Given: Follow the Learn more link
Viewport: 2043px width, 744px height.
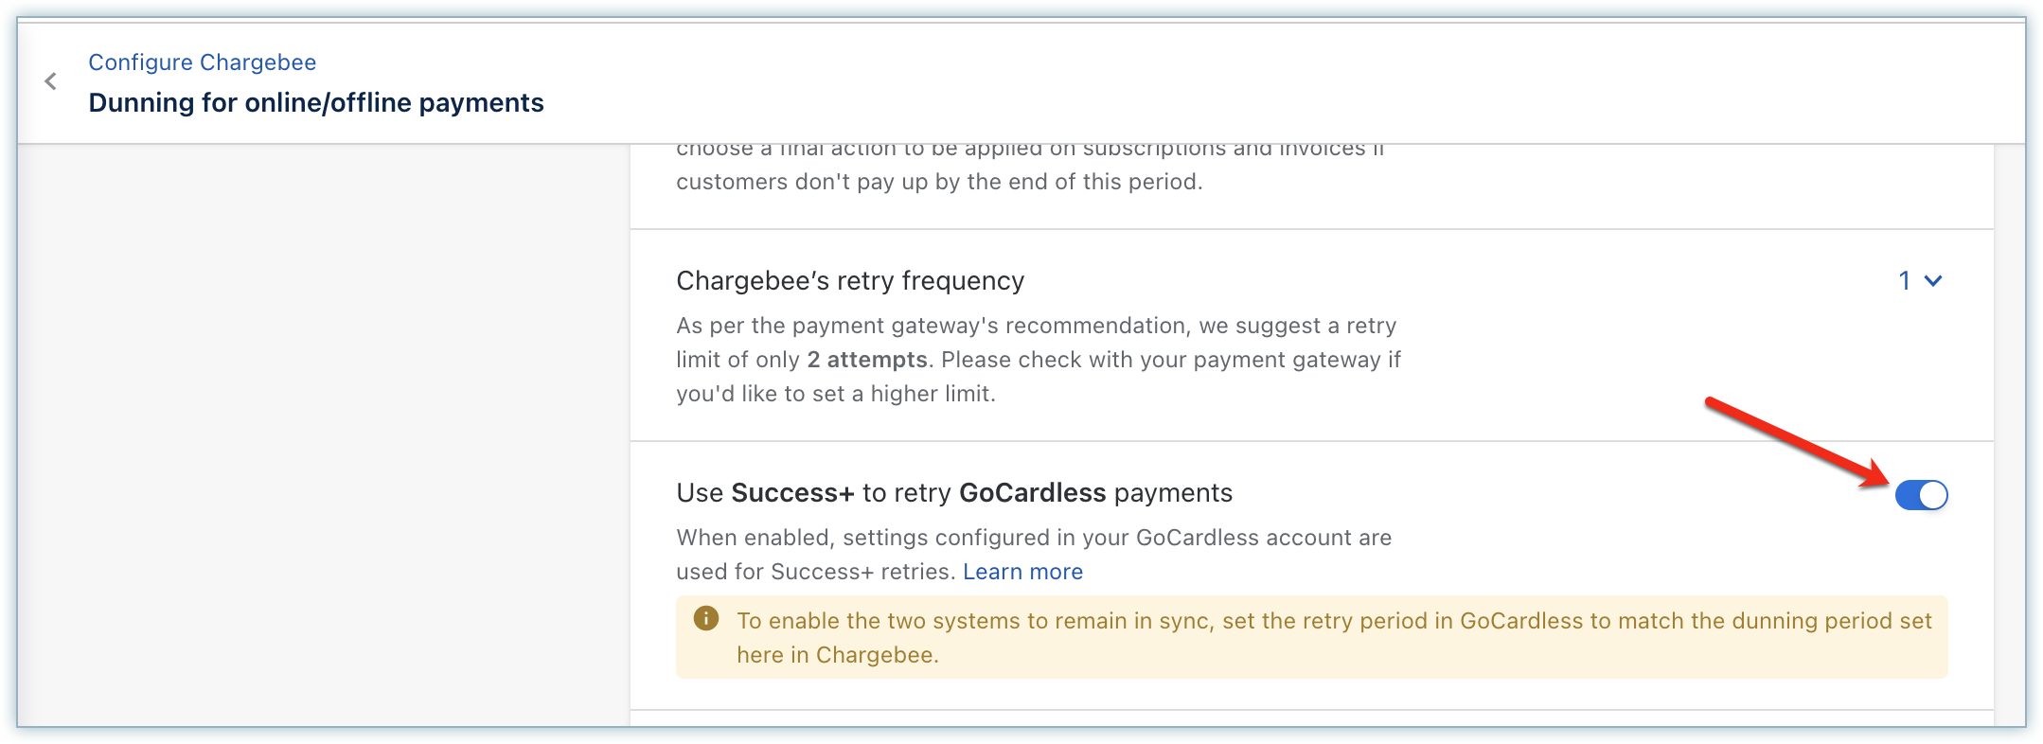Looking at the screenshot, I should click(x=1022, y=572).
